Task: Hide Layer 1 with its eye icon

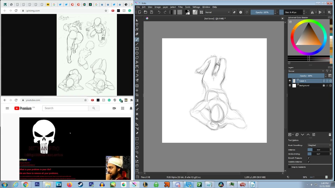Action: [290, 81]
